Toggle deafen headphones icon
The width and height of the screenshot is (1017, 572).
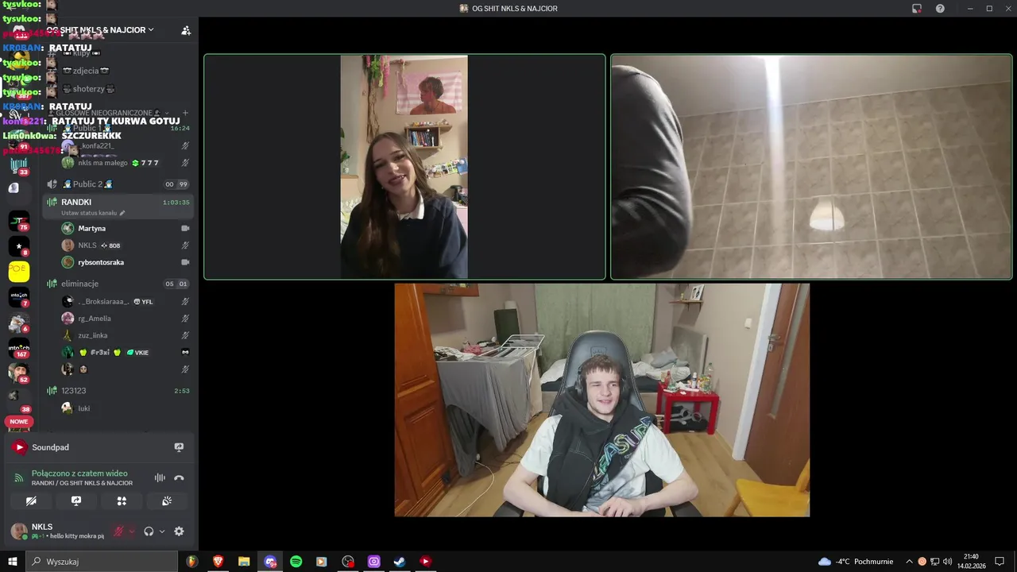coord(149,531)
